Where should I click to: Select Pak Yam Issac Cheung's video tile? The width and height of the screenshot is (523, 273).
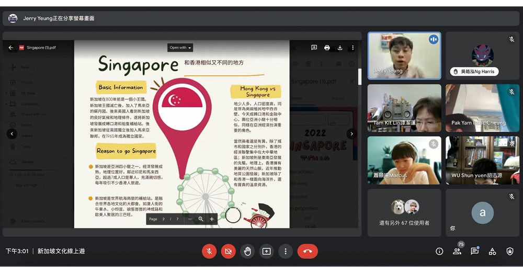tap(482, 108)
